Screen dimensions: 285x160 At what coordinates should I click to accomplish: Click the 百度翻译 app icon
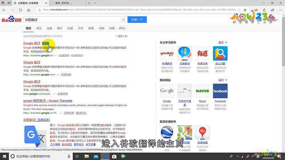coord(185,53)
